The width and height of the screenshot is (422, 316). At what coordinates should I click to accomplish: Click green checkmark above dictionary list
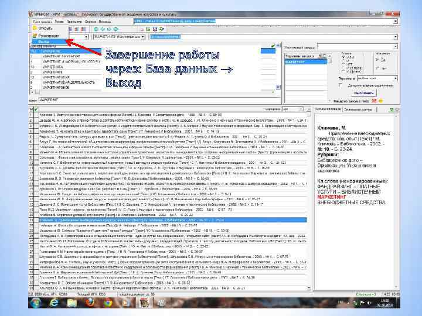tap(273, 46)
